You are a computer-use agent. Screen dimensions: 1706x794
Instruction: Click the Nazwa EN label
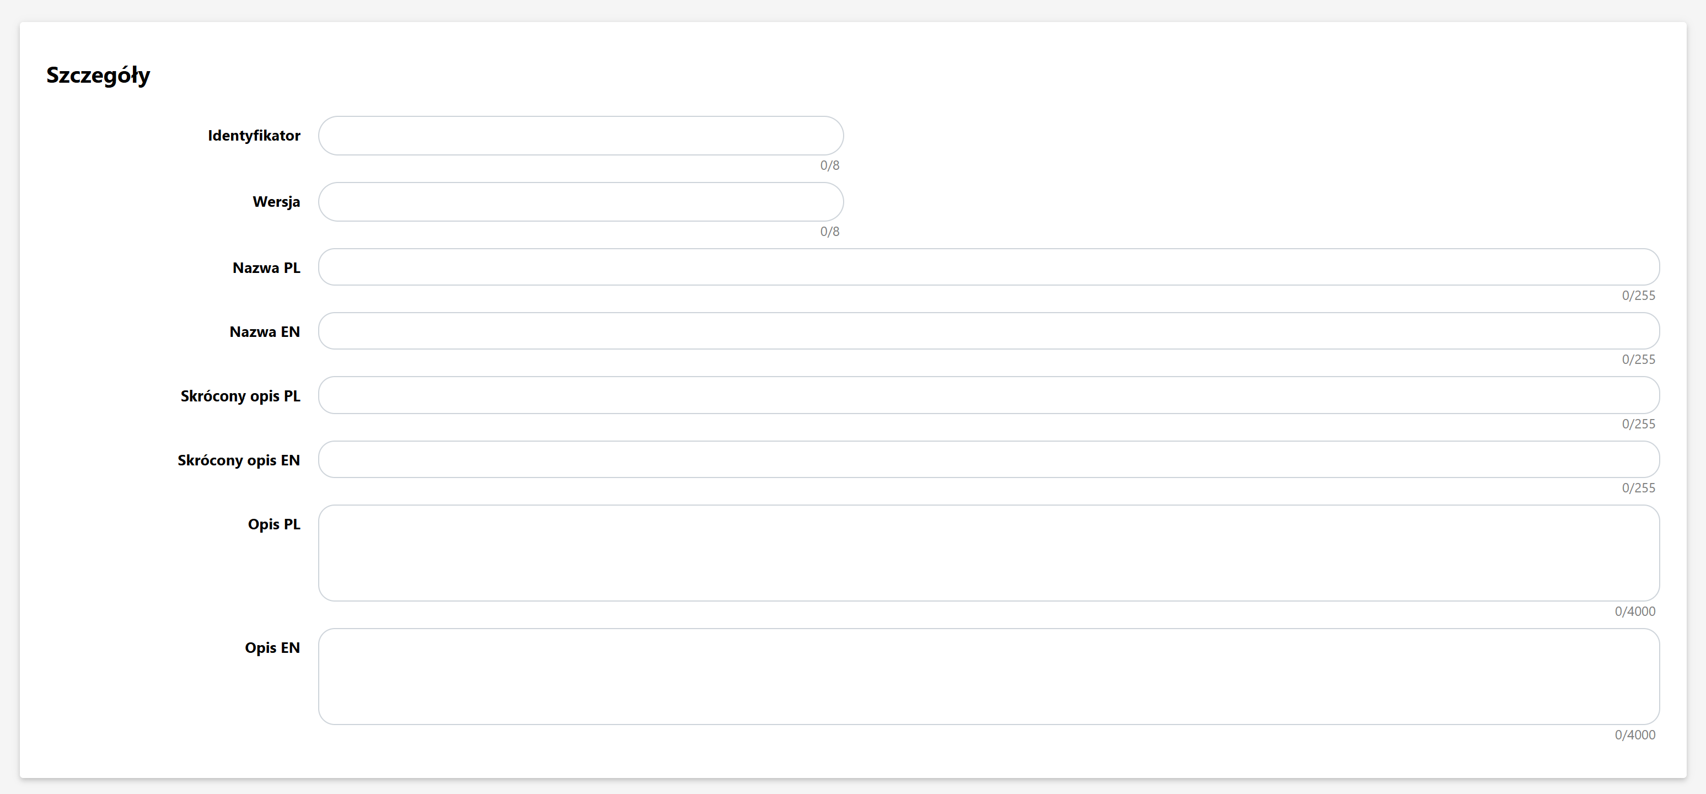[x=264, y=332]
